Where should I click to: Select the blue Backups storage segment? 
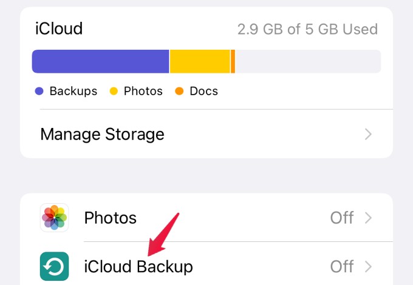coord(100,61)
